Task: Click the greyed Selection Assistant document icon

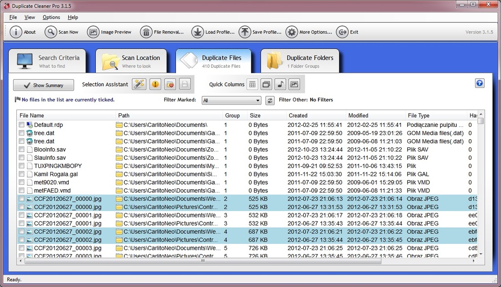Action: click(x=185, y=84)
